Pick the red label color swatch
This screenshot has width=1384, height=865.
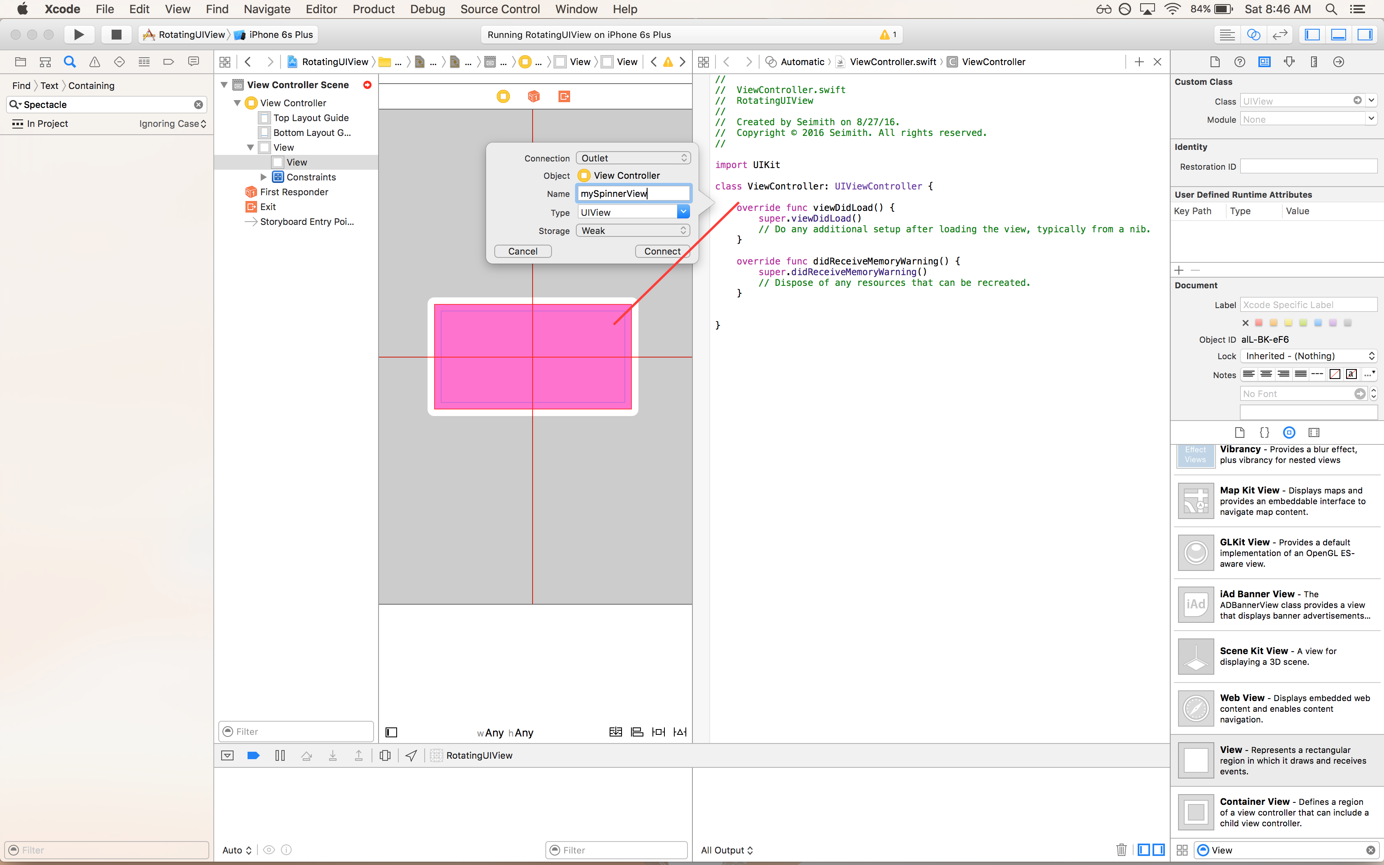(x=1259, y=323)
